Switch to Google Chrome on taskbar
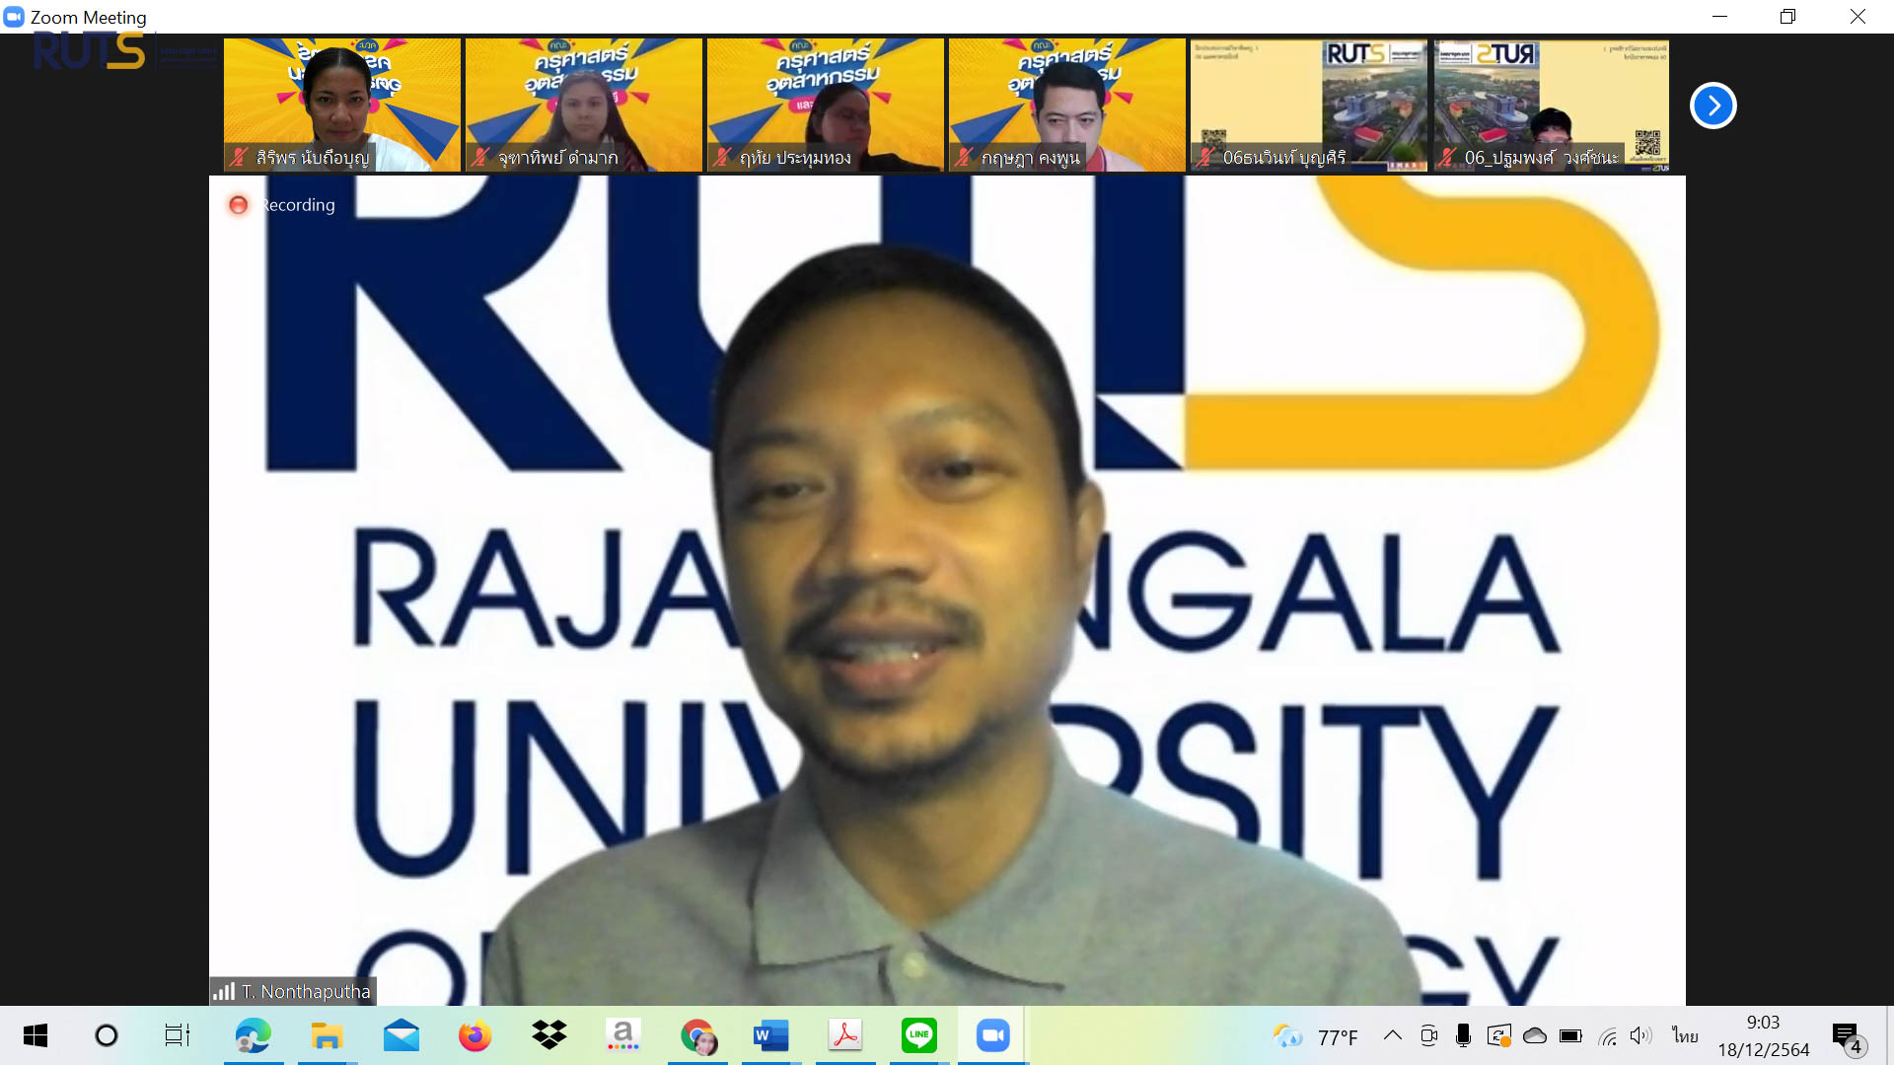The image size is (1894, 1065). pos(697,1035)
